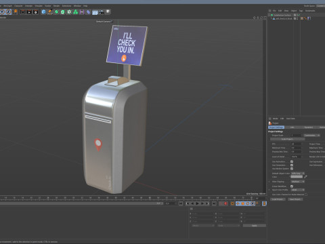
Task: Toggle the Scale keyframe recording icon
Action: click(x=242, y=203)
